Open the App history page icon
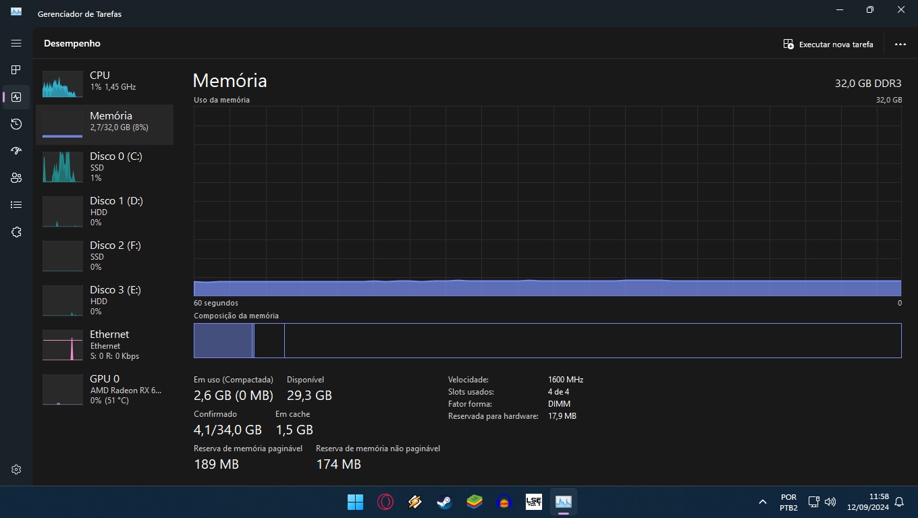Screen dimensions: 918x518 16,124
